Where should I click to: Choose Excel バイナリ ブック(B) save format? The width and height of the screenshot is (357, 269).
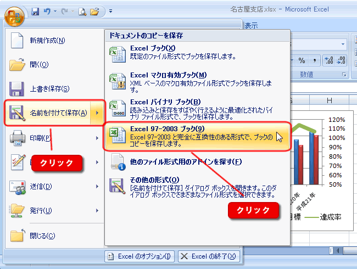click(x=197, y=109)
